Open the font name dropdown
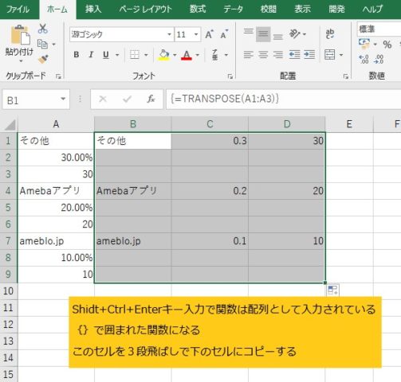 click(x=169, y=34)
